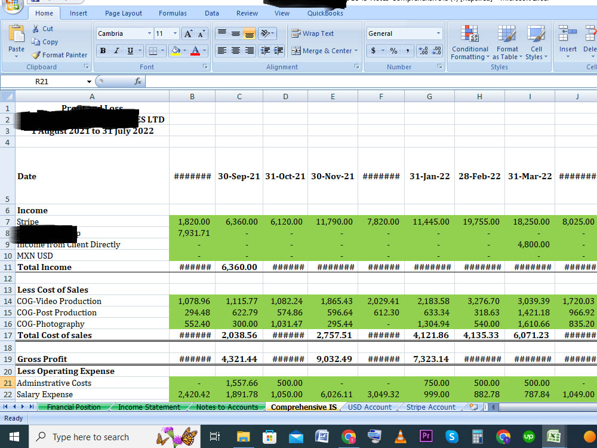Click the Paste button
This screenshot has height=448, width=597.
tap(16, 41)
